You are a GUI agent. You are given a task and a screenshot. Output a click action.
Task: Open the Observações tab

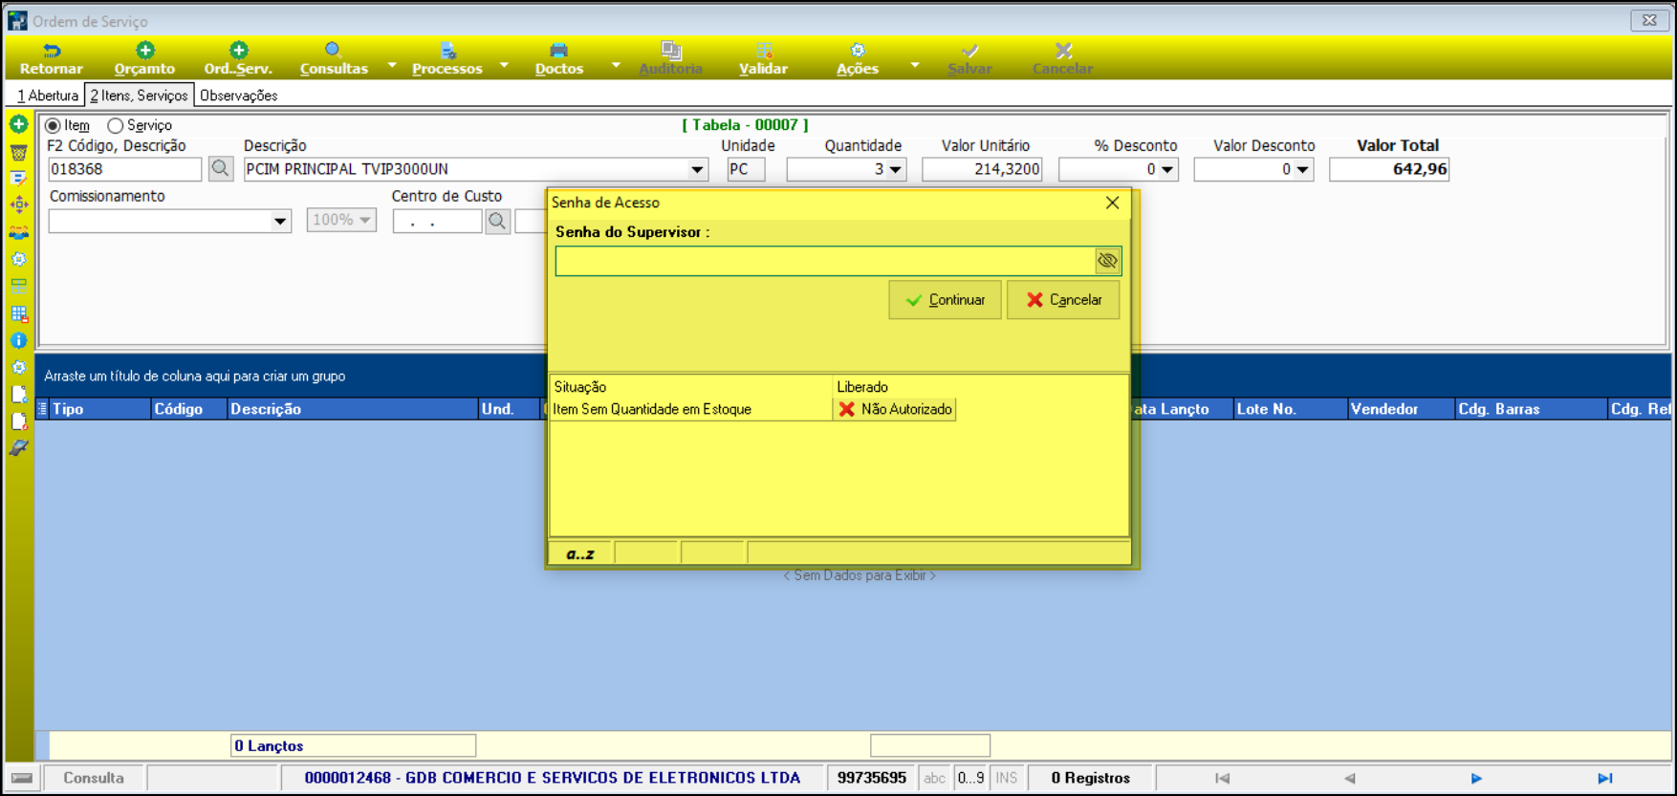tap(238, 96)
